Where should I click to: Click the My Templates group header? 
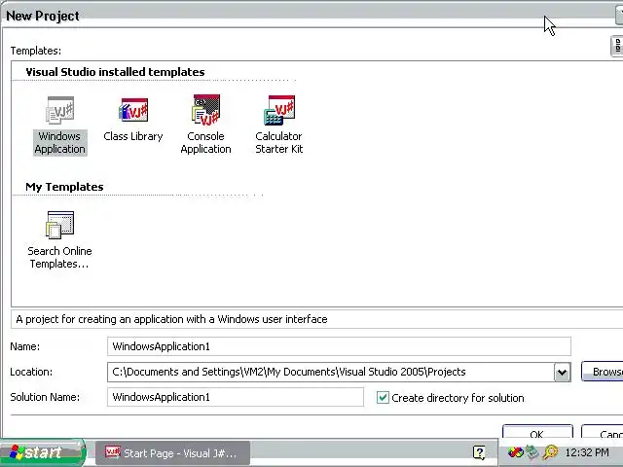tap(64, 187)
